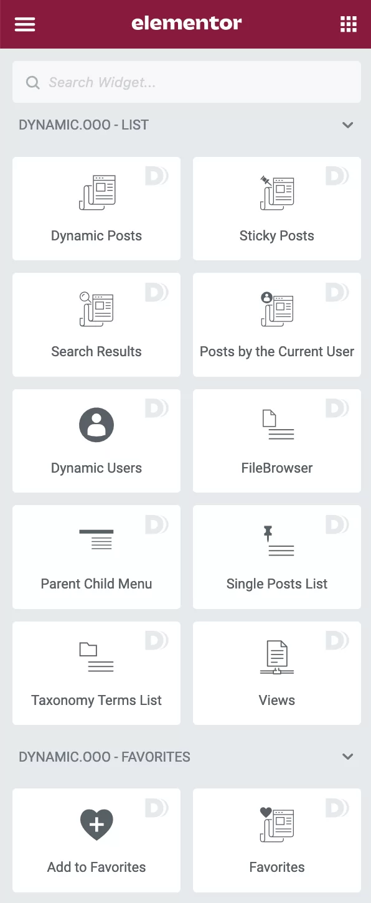
Task: Click the Single Posts List pin icon
Action: pyautogui.click(x=276, y=539)
